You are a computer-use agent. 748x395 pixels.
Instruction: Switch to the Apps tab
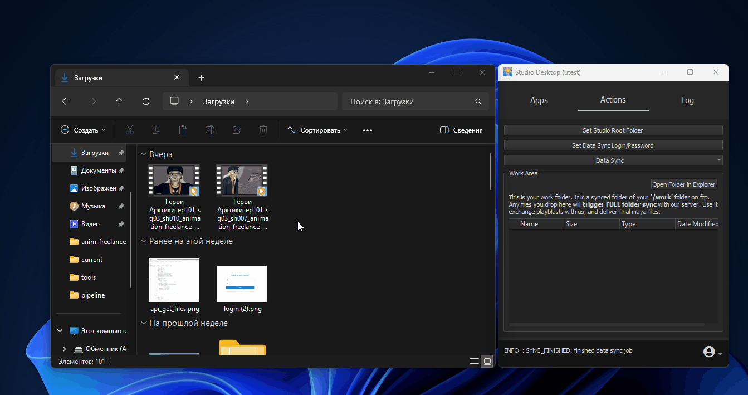[x=539, y=100]
